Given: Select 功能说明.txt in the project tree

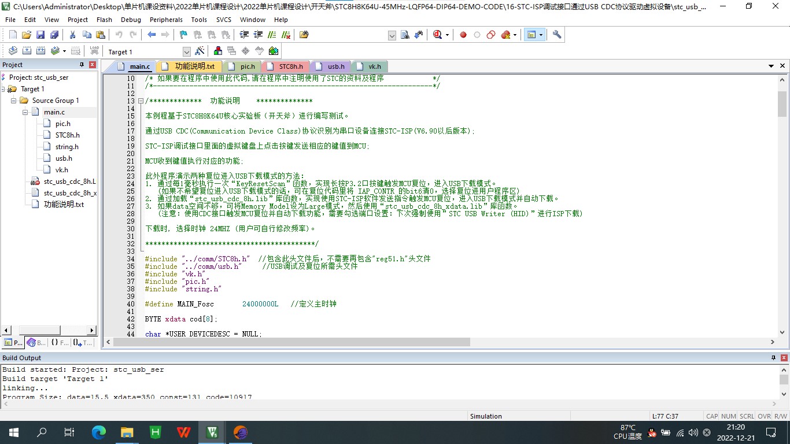Looking at the screenshot, I should [64, 205].
